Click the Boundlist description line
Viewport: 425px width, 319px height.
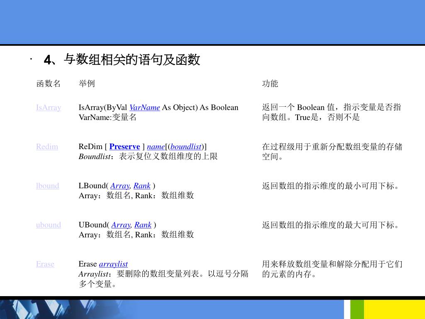[148, 157]
